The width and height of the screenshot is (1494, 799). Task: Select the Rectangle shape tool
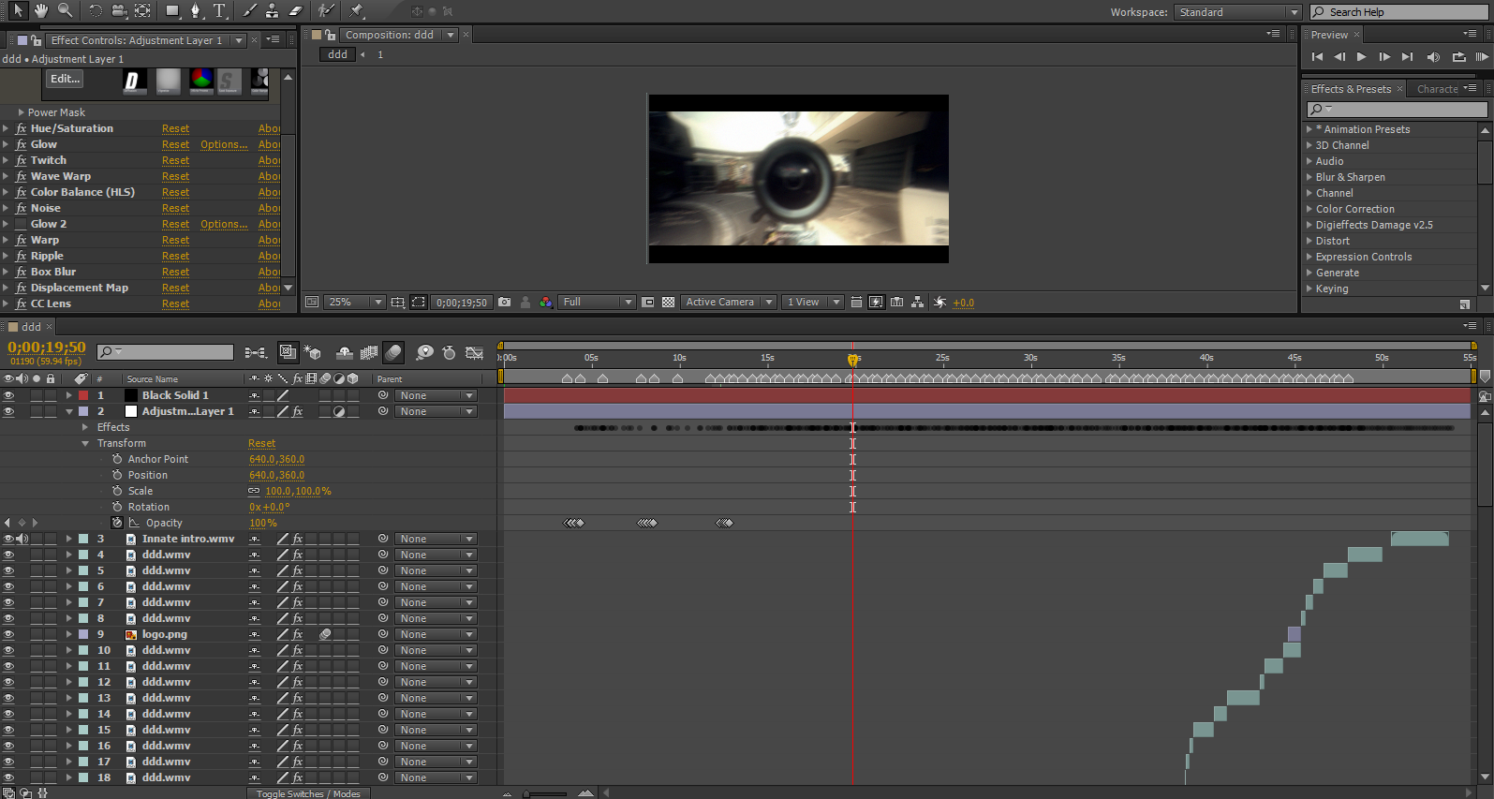pyautogui.click(x=172, y=11)
